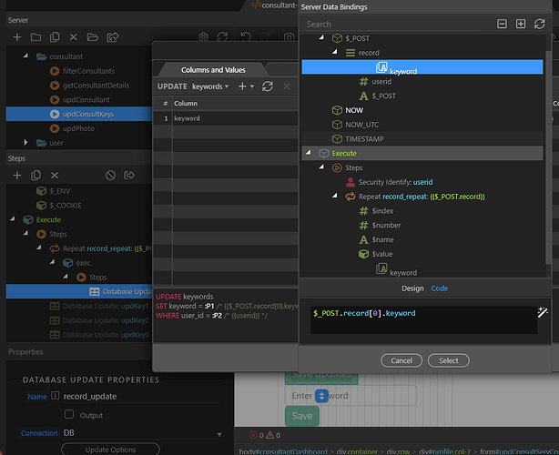The height and width of the screenshot is (455, 559).
Task: Switch to the Code tab
Action: click(x=439, y=288)
